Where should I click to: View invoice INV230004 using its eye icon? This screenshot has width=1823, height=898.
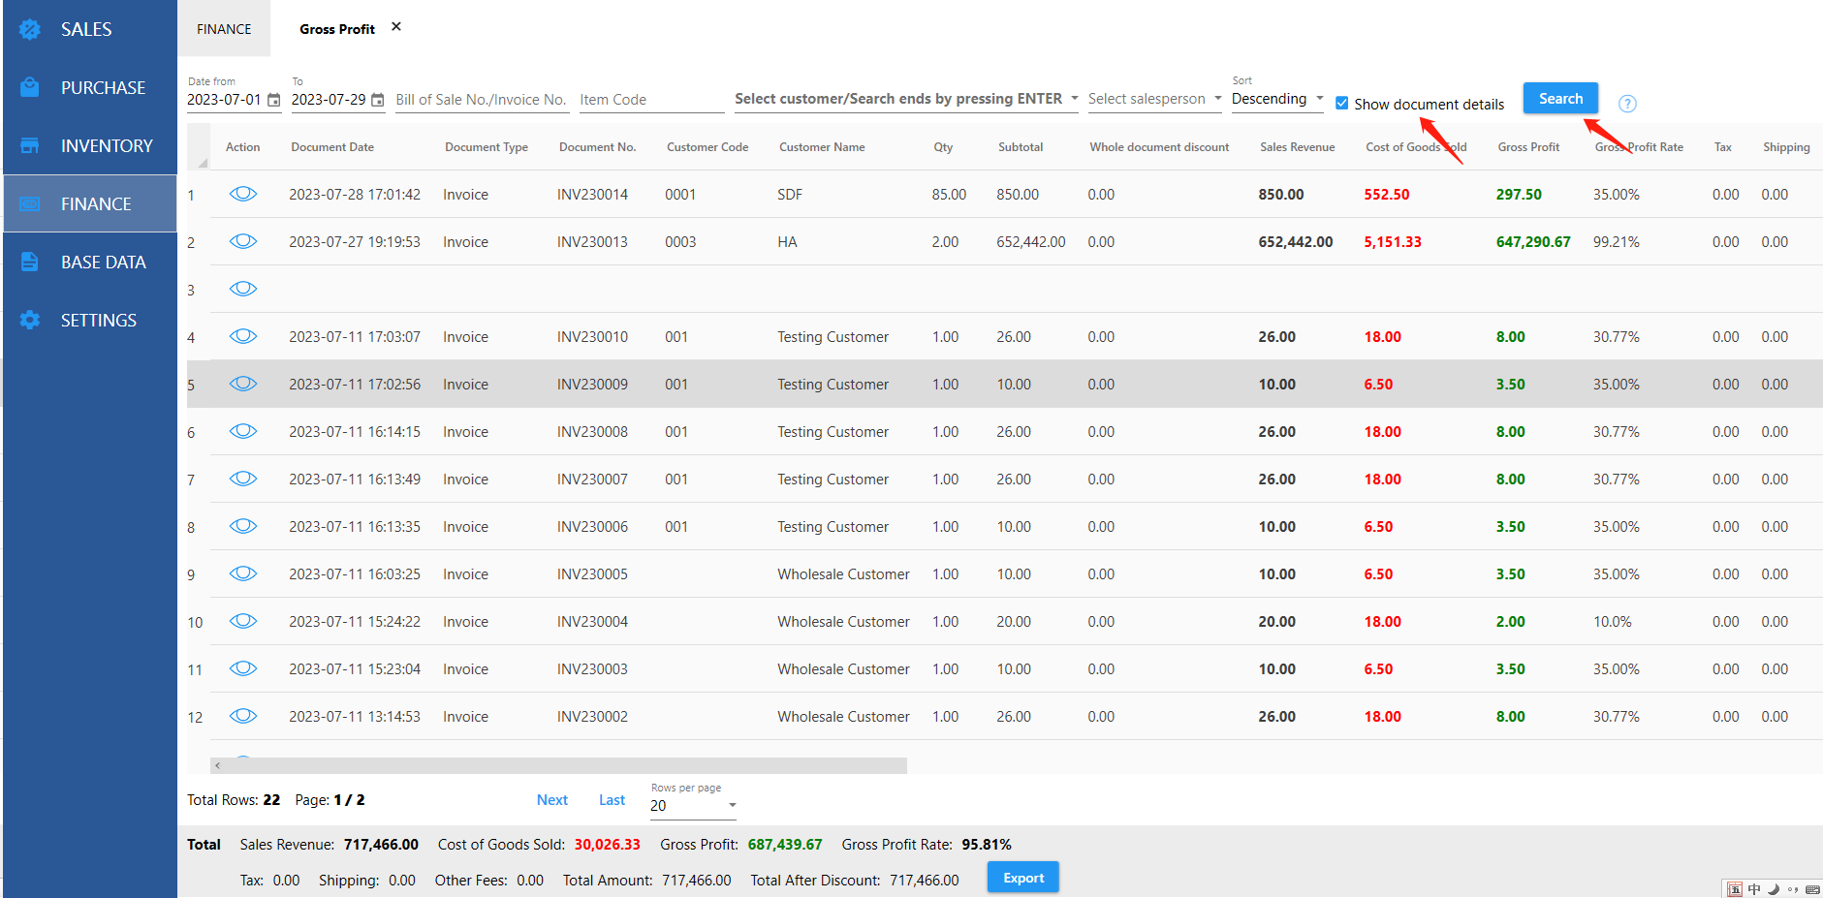243,621
